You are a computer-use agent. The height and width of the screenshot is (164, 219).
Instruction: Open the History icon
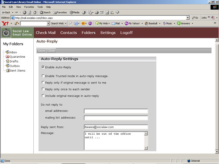[84, 13]
